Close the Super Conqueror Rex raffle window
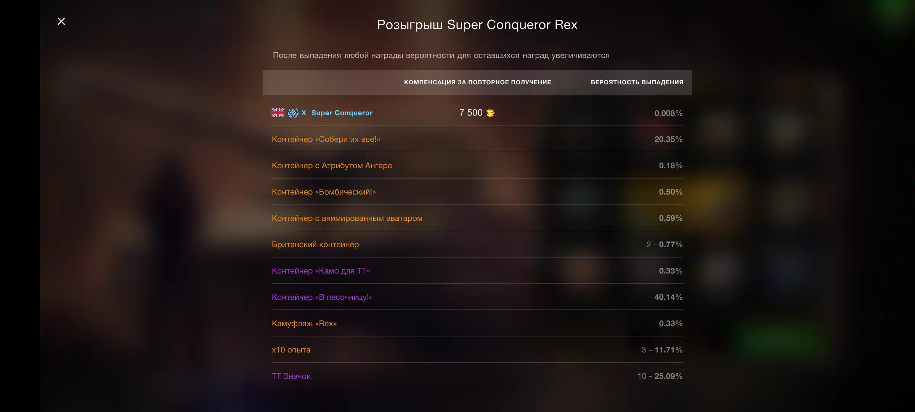 click(61, 21)
